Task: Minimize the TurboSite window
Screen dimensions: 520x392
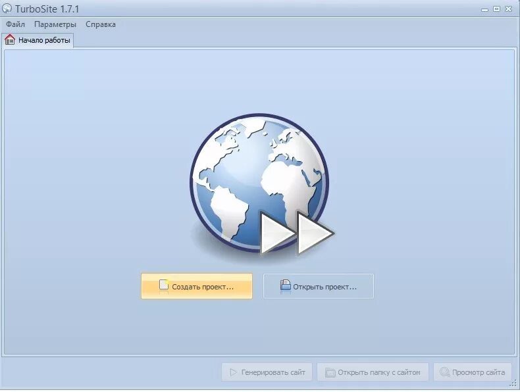Action: [x=484, y=9]
